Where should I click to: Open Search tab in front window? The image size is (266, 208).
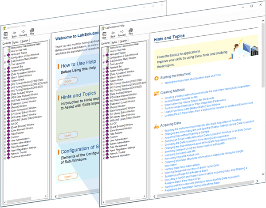click(x=124, y=41)
